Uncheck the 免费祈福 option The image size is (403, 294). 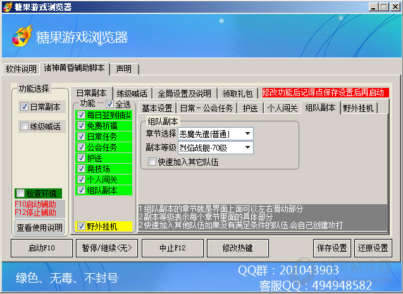click(x=81, y=126)
